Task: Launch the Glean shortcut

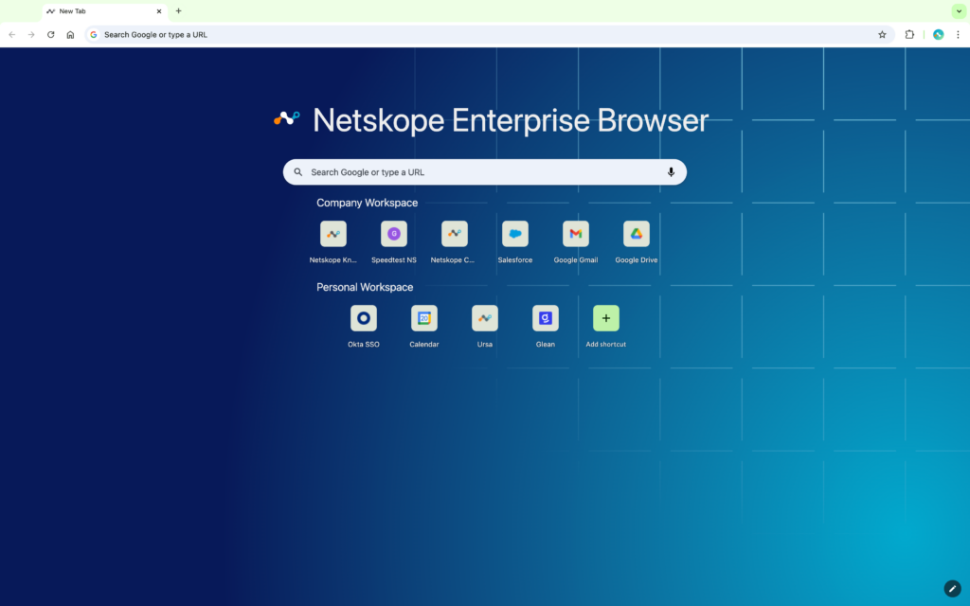Action: pos(545,318)
